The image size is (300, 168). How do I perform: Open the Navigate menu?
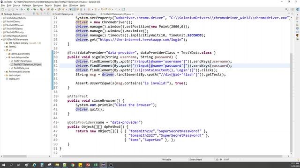[x=38, y=6]
